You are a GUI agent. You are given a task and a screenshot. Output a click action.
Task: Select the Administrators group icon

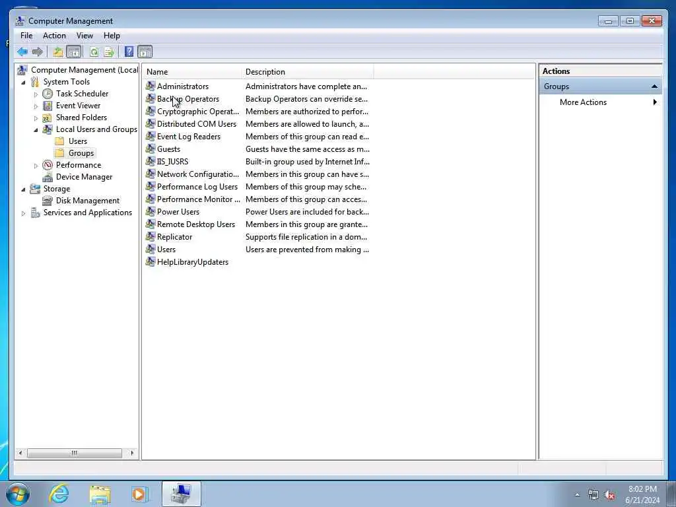pos(151,86)
